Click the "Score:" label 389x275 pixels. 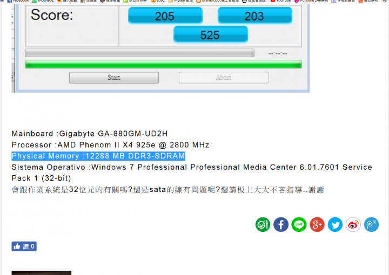tap(52, 15)
